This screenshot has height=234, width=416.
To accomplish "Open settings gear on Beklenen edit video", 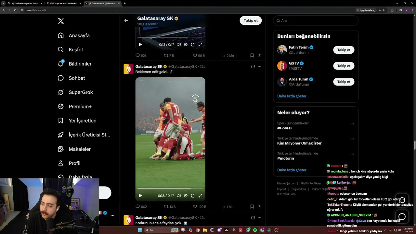I will (x=186, y=196).
